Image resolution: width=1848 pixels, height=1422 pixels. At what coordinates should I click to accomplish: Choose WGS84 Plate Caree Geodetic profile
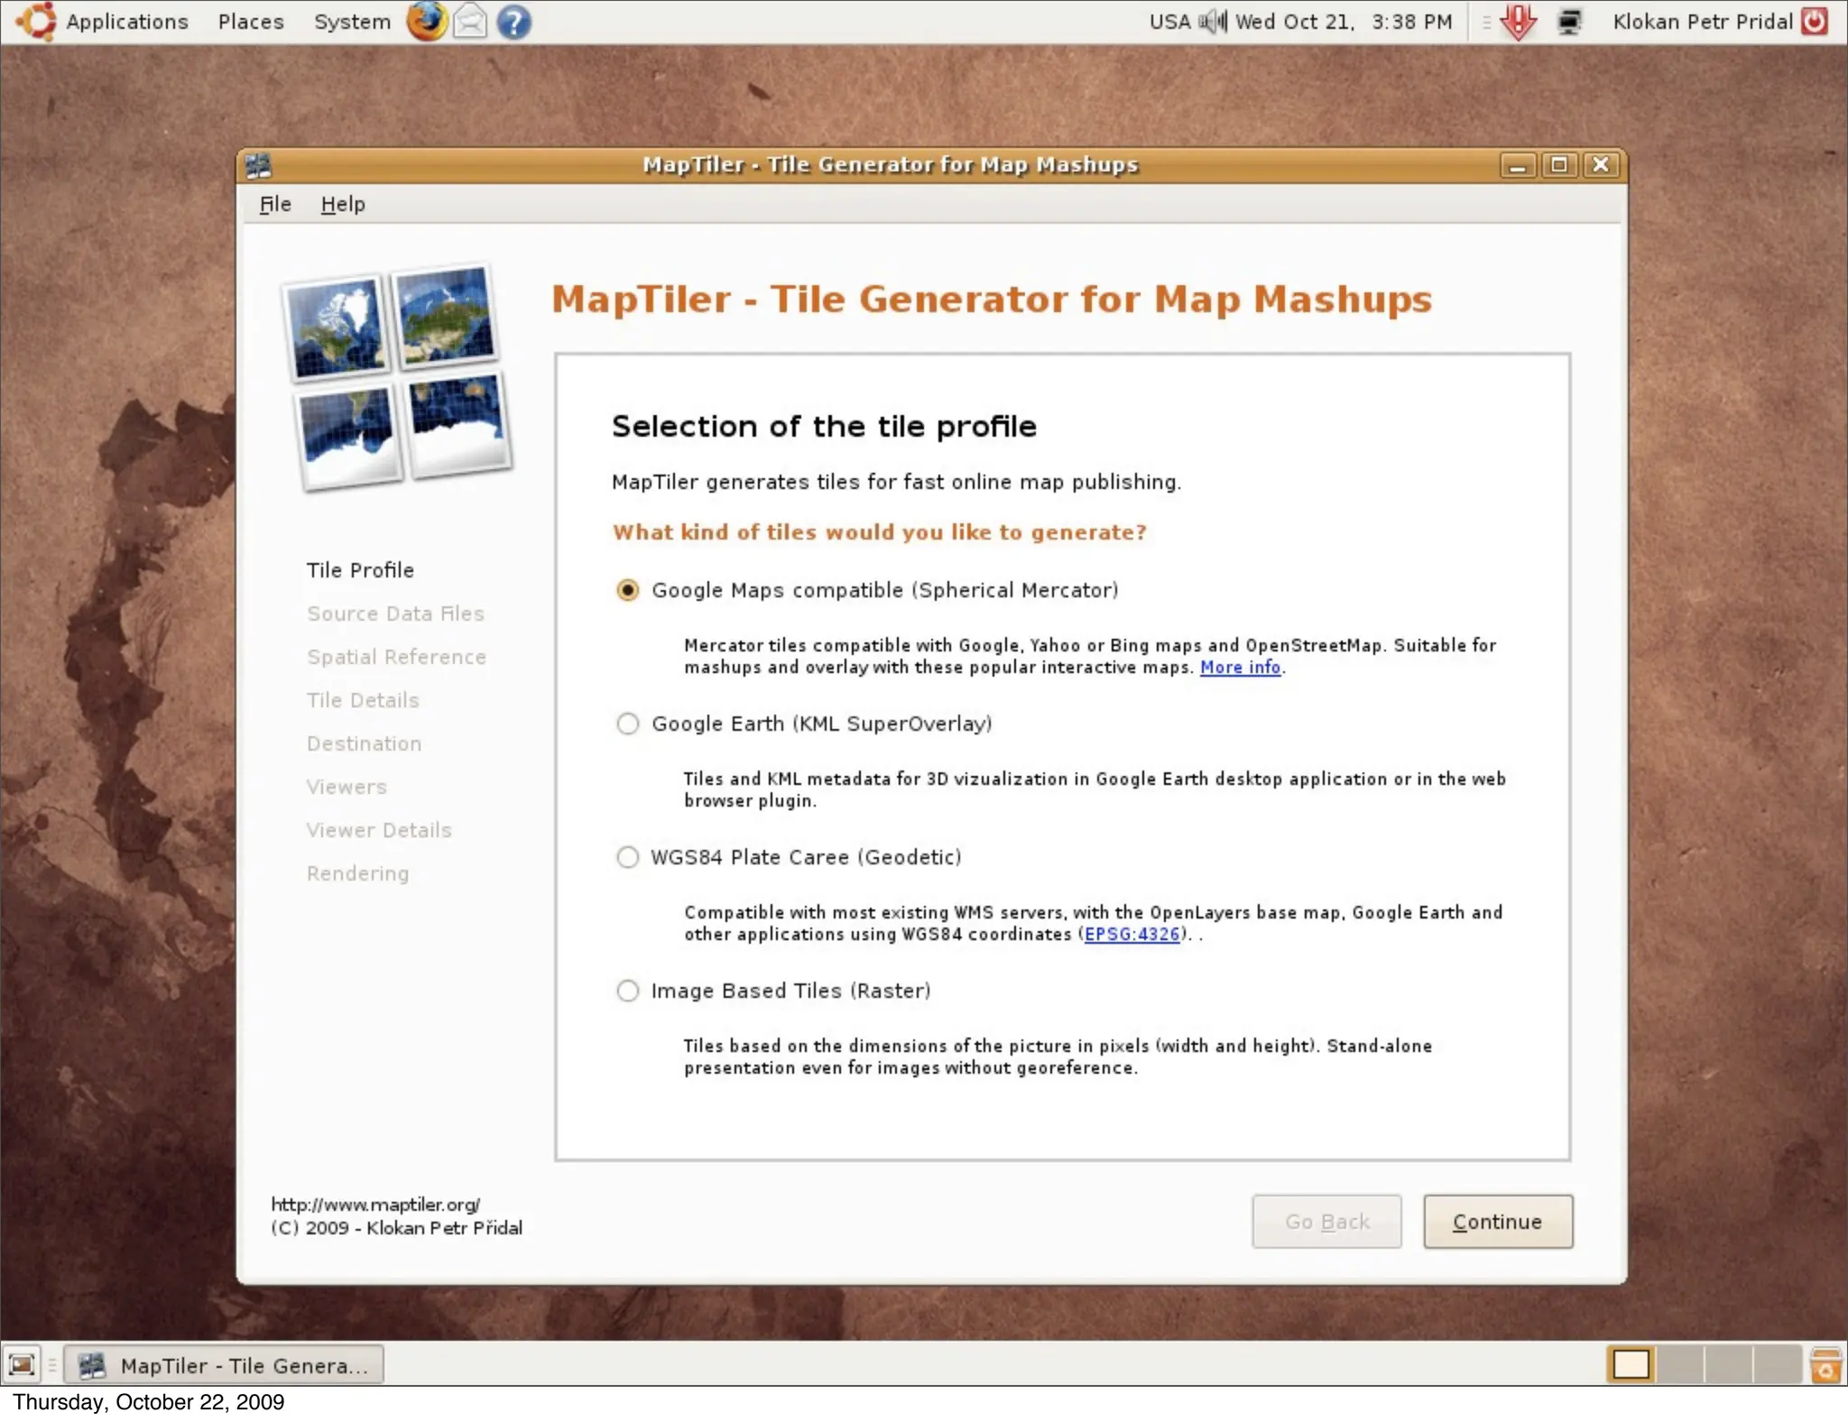pos(627,857)
